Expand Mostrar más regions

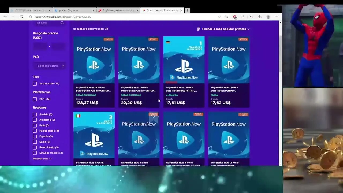[42, 159]
